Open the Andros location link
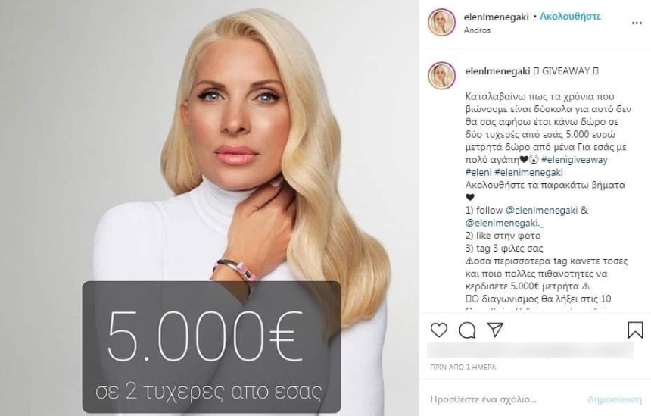 click(x=477, y=30)
